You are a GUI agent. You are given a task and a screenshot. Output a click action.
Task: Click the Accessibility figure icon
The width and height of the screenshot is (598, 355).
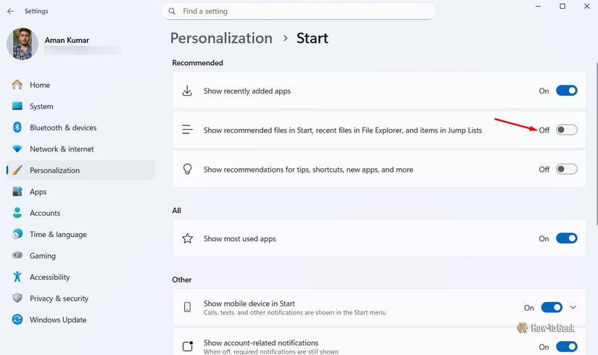(x=17, y=277)
